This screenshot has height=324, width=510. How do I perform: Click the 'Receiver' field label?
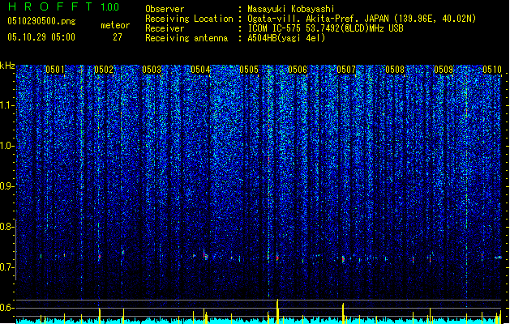165,28
